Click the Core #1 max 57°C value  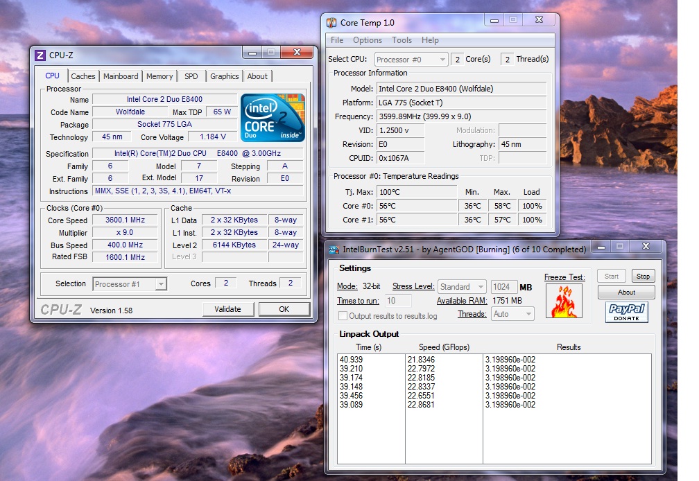pos(502,220)
